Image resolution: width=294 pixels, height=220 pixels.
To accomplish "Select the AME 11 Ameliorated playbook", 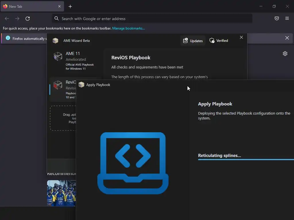I will pyautogui.click(x=75, y=61).
